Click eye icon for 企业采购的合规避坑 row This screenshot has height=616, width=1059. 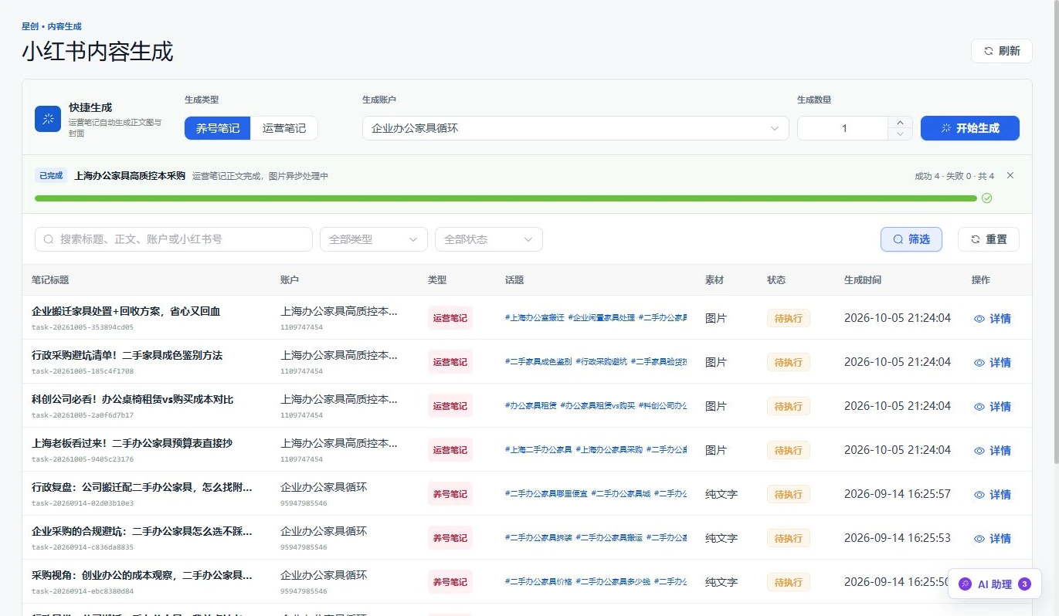(979, 539)
